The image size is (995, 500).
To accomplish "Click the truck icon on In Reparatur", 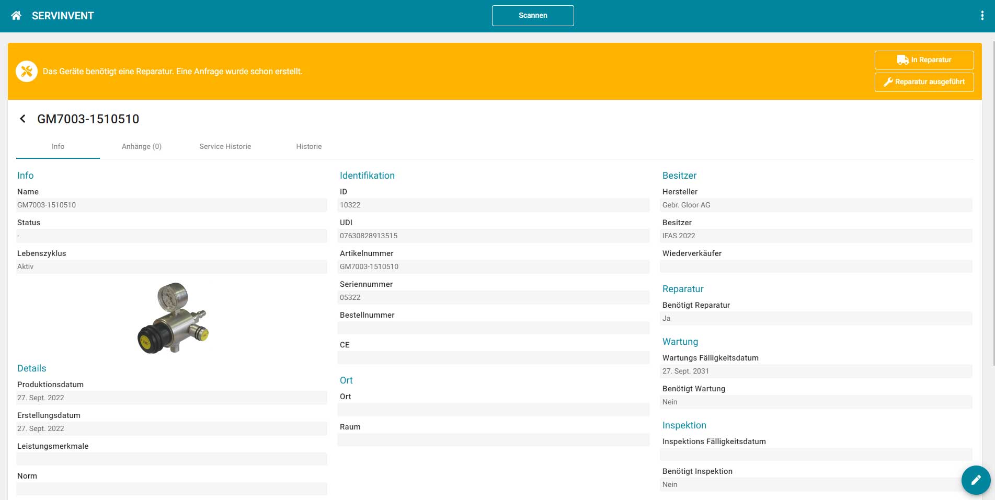I will point(902,60).
